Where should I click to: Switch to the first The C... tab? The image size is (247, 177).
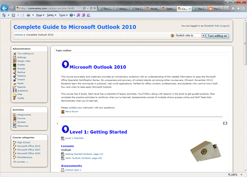[106, 9]
